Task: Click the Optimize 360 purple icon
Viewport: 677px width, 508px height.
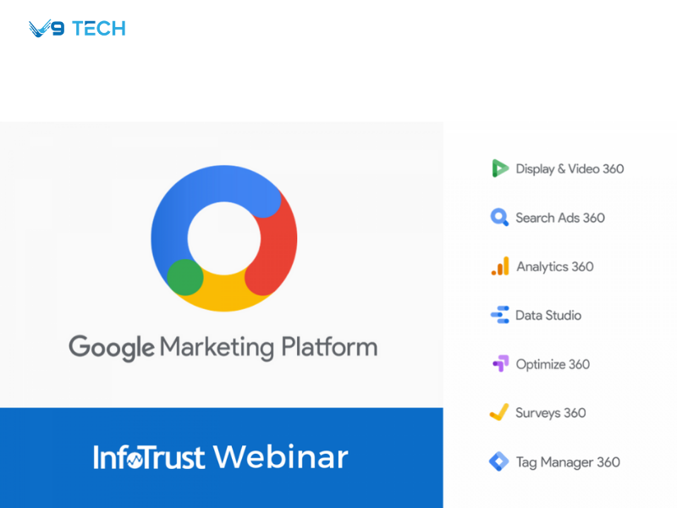Action: point(500,364)
